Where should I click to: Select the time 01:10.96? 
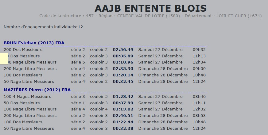point(123,62)
